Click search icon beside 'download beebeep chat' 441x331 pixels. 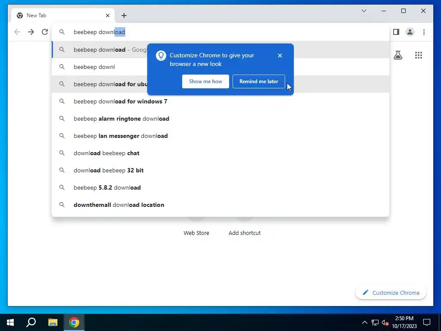point(62,153)
